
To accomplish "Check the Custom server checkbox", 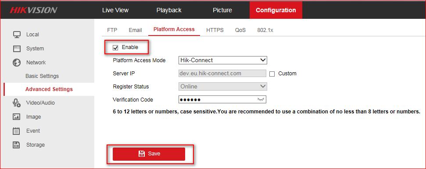I will (x=272, y=74).
